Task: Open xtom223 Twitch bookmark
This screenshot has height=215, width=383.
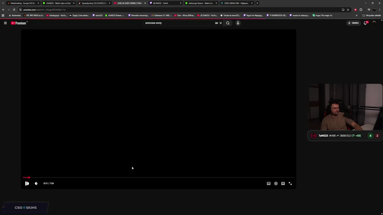Action: pos(98,16)
